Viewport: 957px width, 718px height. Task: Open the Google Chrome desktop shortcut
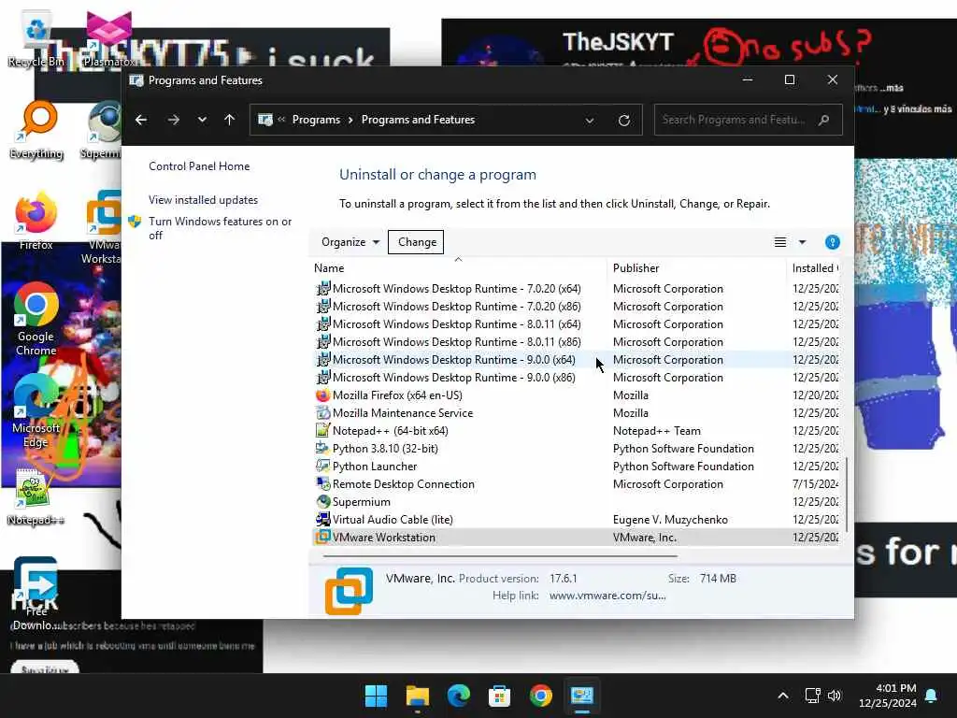pos(36,319)
